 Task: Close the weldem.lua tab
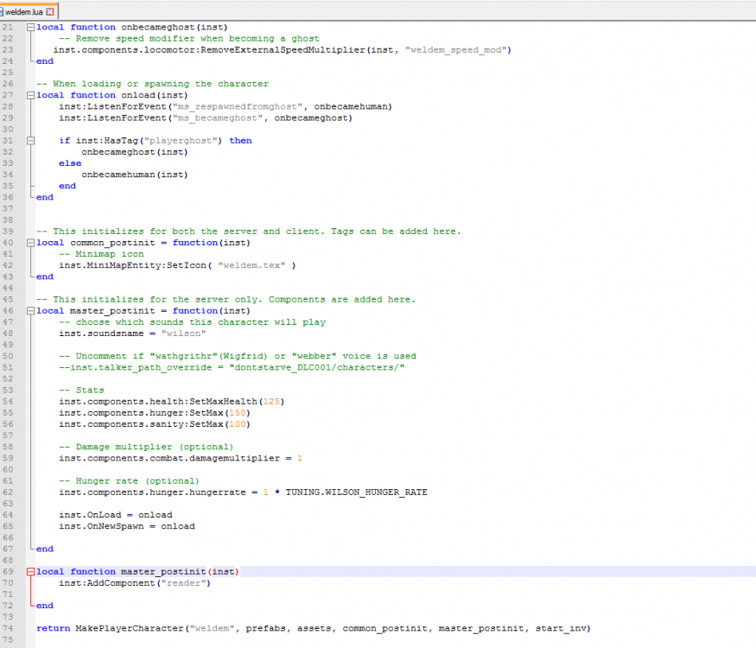[x=50, y=11]
